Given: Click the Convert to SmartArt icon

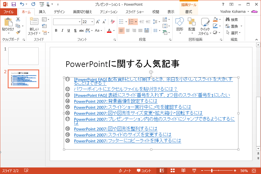Looking at the screenshot, I should [165, 32].
